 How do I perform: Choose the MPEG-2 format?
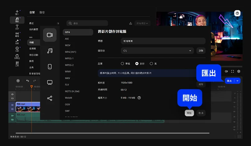(x=69, y=65)
